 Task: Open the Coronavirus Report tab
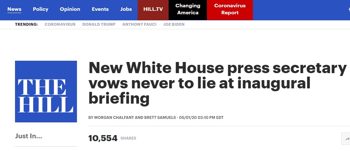click(x=230, y=9)
